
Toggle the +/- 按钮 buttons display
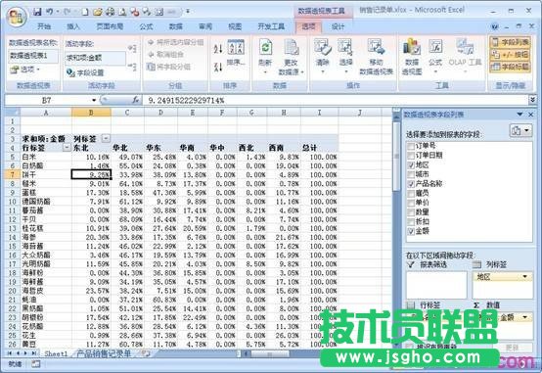click(510, 55)
